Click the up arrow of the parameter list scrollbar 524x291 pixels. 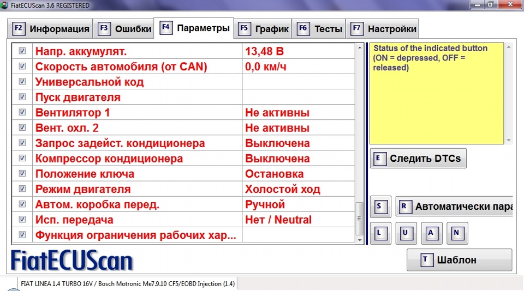coord(360,47)
